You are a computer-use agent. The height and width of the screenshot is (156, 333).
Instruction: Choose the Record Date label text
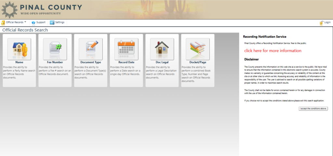click(126, 62)
